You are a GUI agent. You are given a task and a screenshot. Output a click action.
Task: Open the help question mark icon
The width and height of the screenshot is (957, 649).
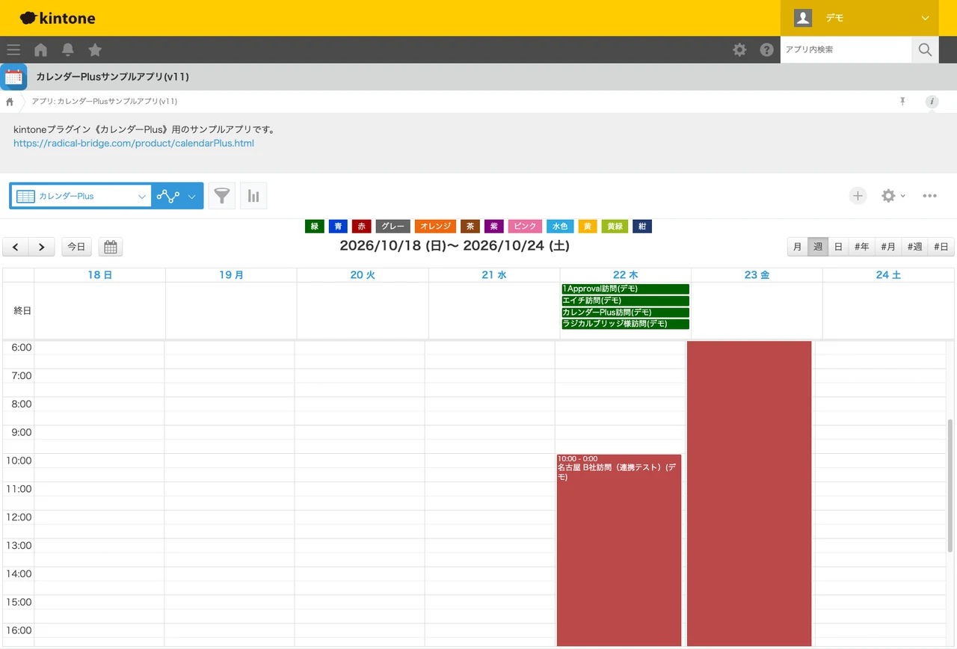[766, 50]
